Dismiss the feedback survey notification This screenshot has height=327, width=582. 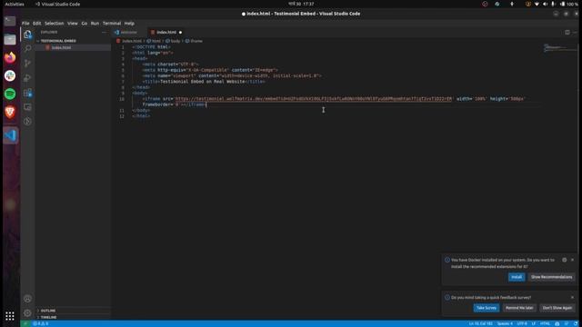point(572,297)
